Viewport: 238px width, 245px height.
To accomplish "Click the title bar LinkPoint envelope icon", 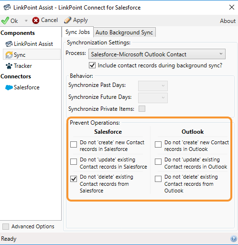I will tap(7, 7).
